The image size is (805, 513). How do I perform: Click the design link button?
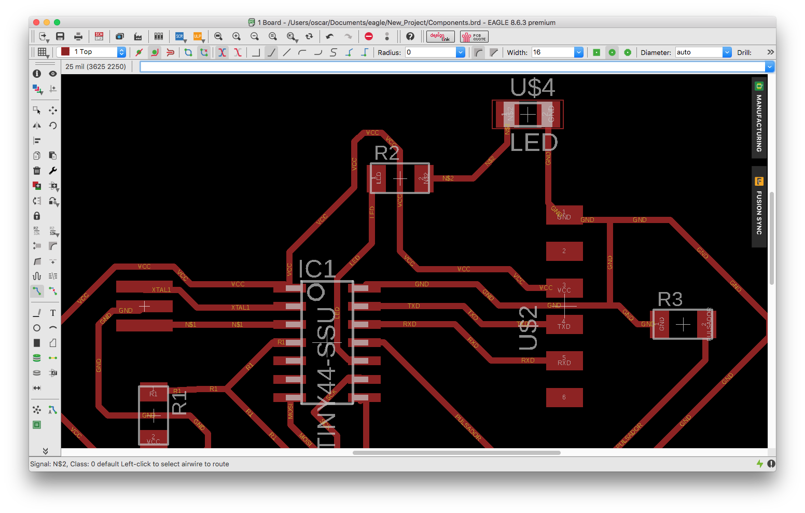440,36
